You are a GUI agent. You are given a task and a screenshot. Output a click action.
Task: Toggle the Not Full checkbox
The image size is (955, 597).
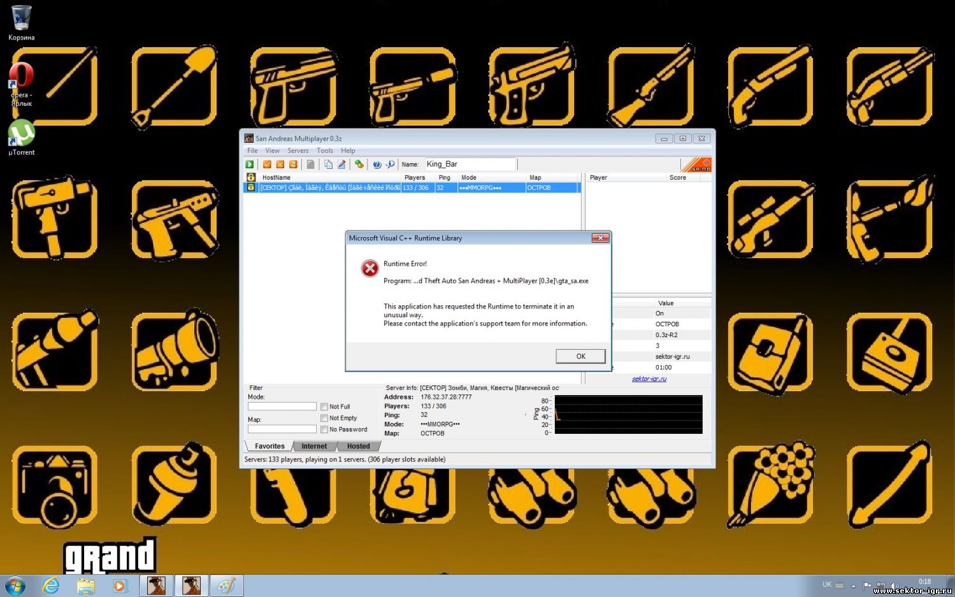point(324,406)
